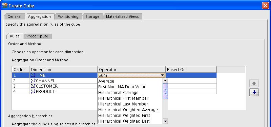
Task: Choose Hierarchical Weighted Last operator
Action: tap(130, 121)
